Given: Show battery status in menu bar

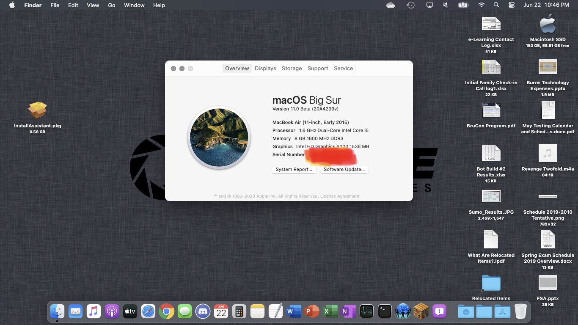Looking at the screenshot, I should [463, 5].
